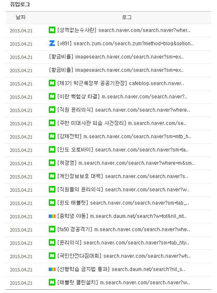Click Daum icon beside 중학생 야동 entry

[x=52, y=216]
